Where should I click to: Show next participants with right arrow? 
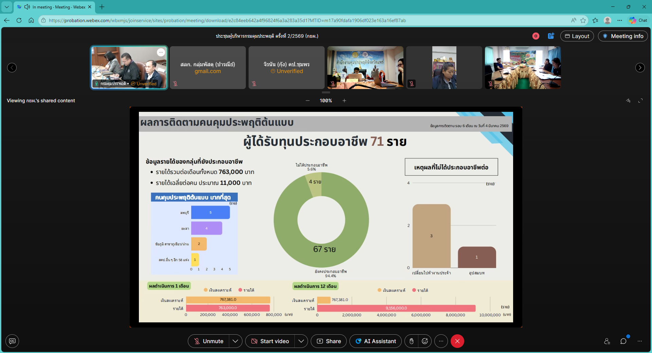(x=640, y=68)
